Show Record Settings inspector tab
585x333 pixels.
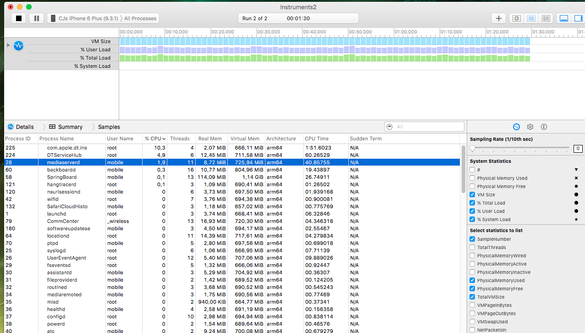pos(516,127)
